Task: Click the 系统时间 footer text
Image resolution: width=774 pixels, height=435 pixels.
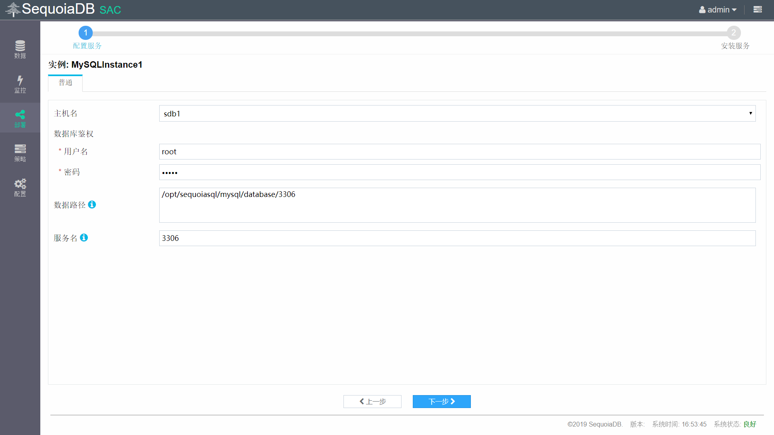Action: click(x=679, y=424)
